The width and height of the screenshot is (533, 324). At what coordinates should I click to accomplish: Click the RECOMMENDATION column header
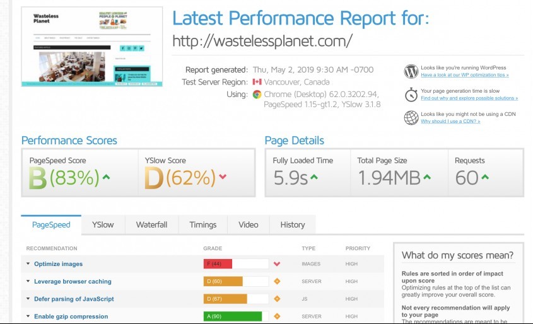[x=52, y=248]
